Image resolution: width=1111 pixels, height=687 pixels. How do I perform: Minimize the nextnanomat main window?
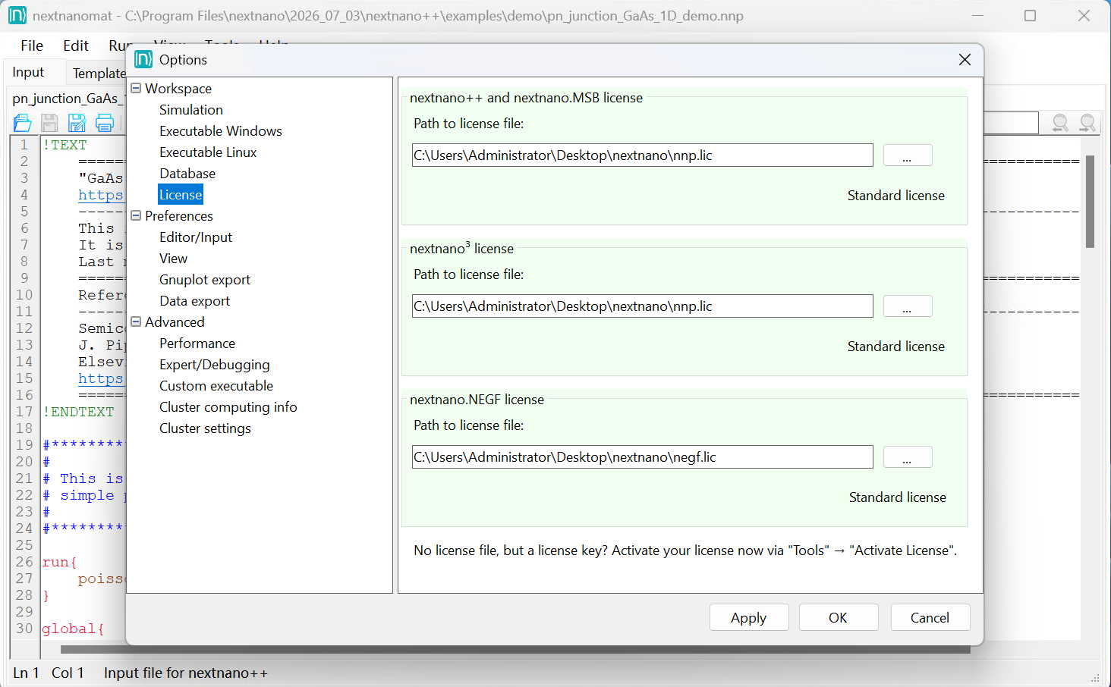click(x=977, y=15)
